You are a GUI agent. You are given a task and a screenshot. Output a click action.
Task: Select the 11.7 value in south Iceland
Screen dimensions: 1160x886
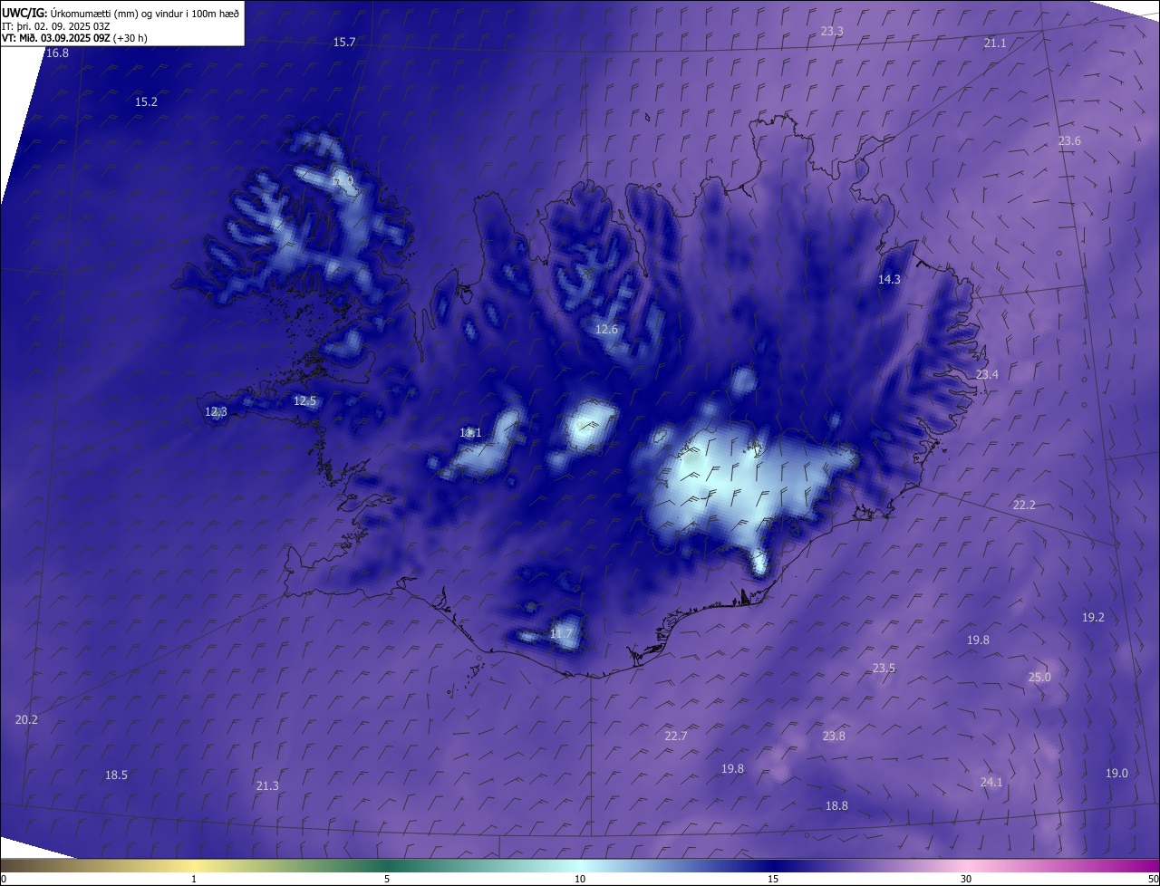click(x=561, y=634)
